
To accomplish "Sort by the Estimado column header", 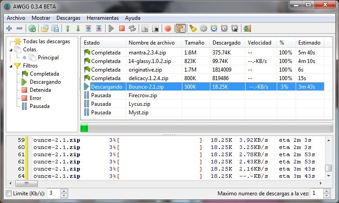I will (x=310, y=43).
